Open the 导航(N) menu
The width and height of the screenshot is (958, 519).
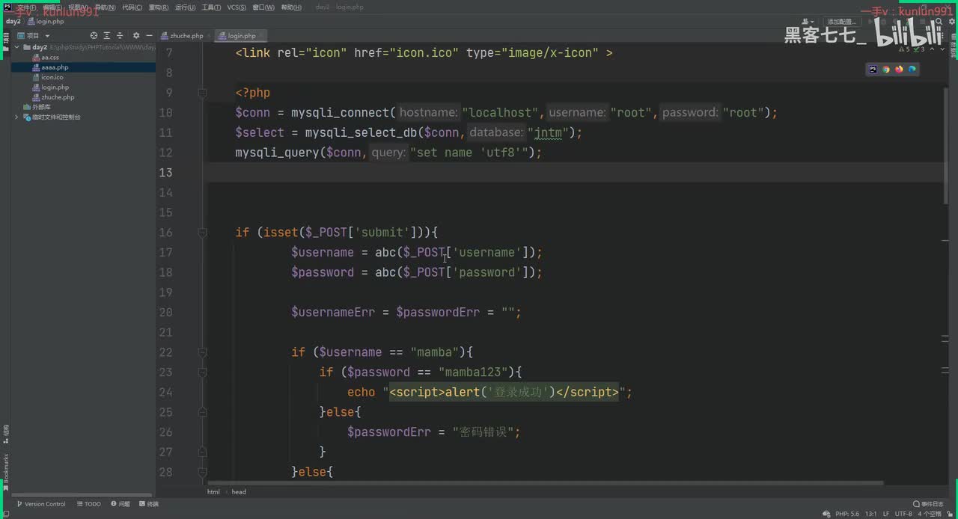coord(105,7)
